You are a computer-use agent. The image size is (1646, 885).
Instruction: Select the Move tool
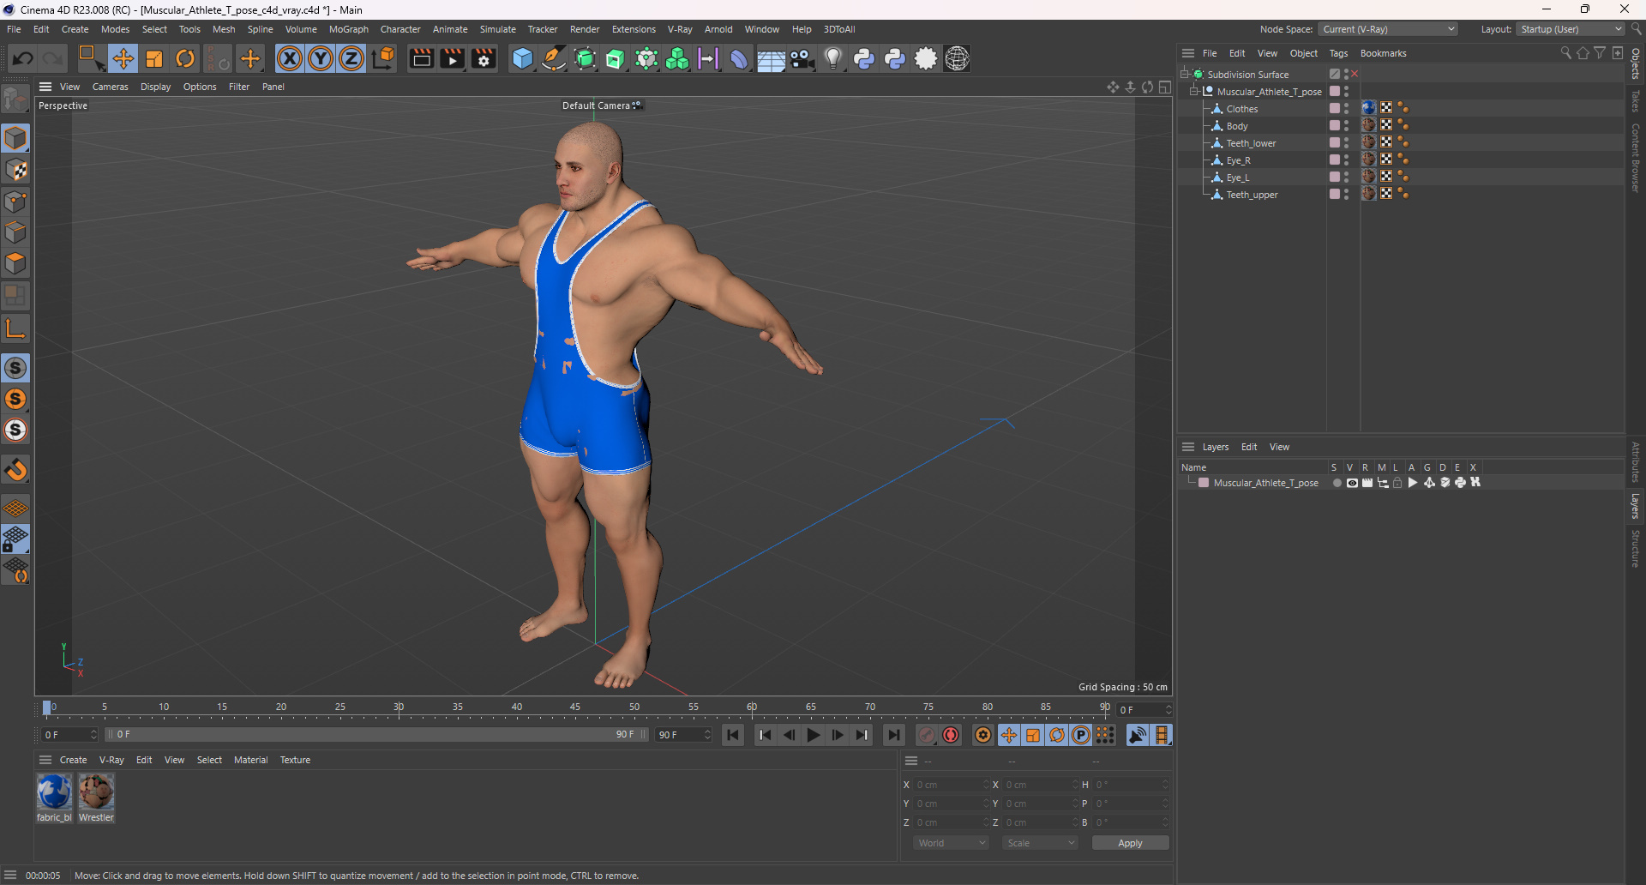123,58
